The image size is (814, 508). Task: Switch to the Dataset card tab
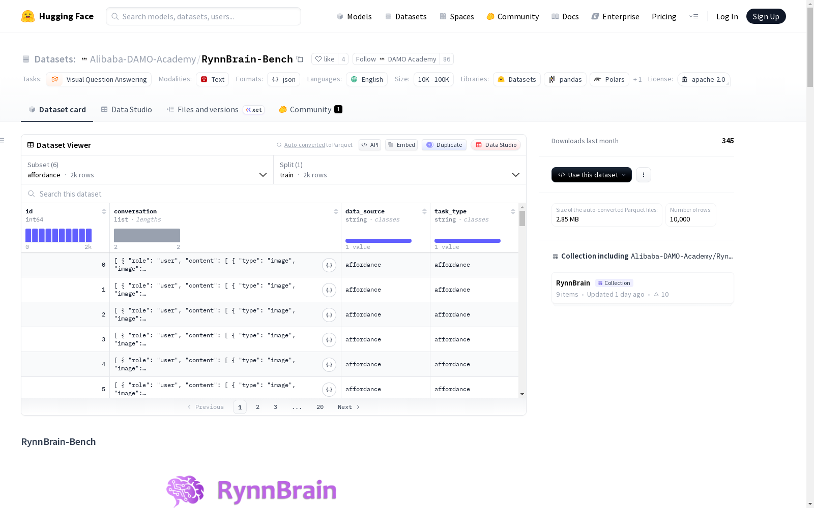click(57, 110)
